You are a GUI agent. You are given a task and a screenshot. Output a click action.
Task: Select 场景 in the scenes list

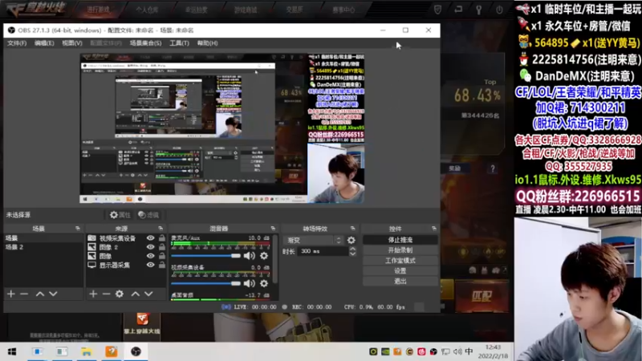43,238
